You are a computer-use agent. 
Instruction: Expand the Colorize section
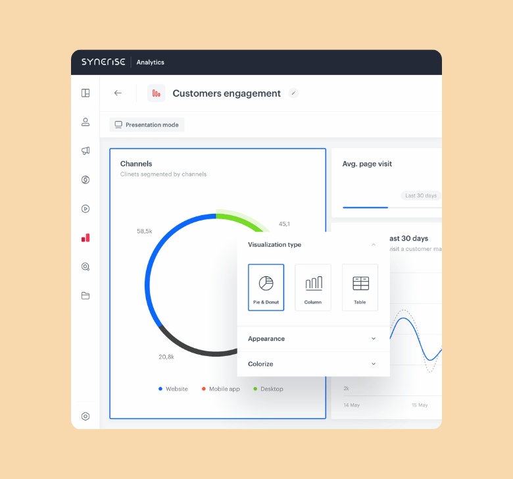coord(374,364)
